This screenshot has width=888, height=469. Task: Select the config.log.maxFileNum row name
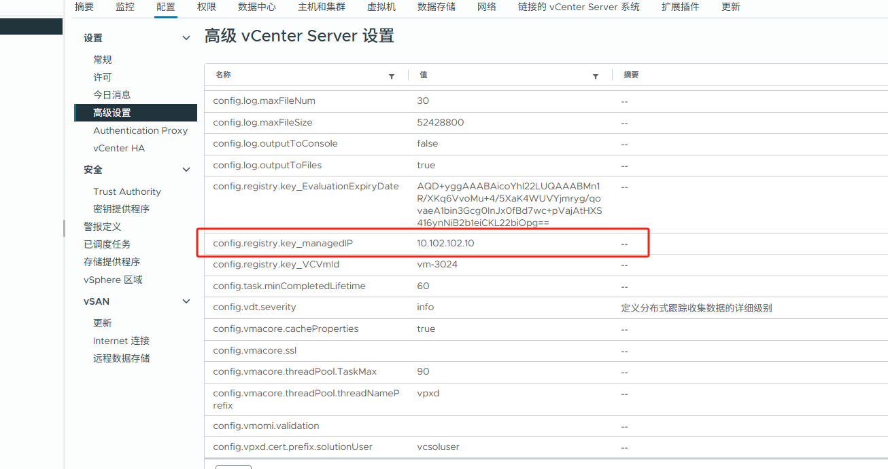[x=264, y=100]
